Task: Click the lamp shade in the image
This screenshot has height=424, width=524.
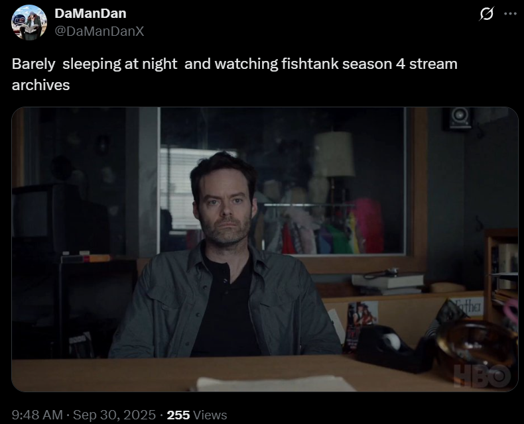Action: [333, 154]
